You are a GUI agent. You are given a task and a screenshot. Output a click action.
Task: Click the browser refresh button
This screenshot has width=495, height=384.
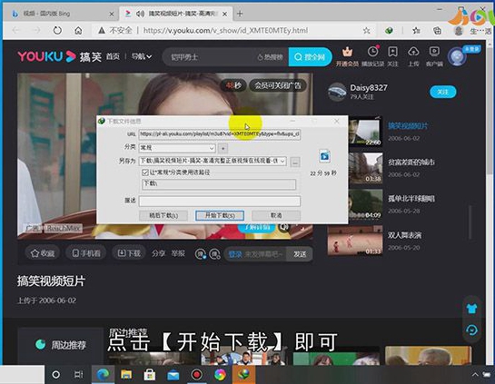(x=57, y=30)
